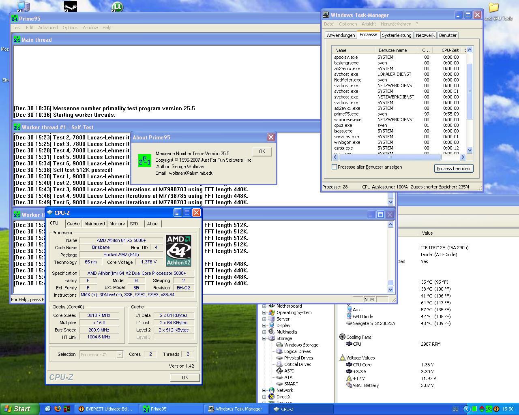This screenshot has width=519, height=415.
Task: Open the Steam desktop shortcut
Action: tap(71, 6)
